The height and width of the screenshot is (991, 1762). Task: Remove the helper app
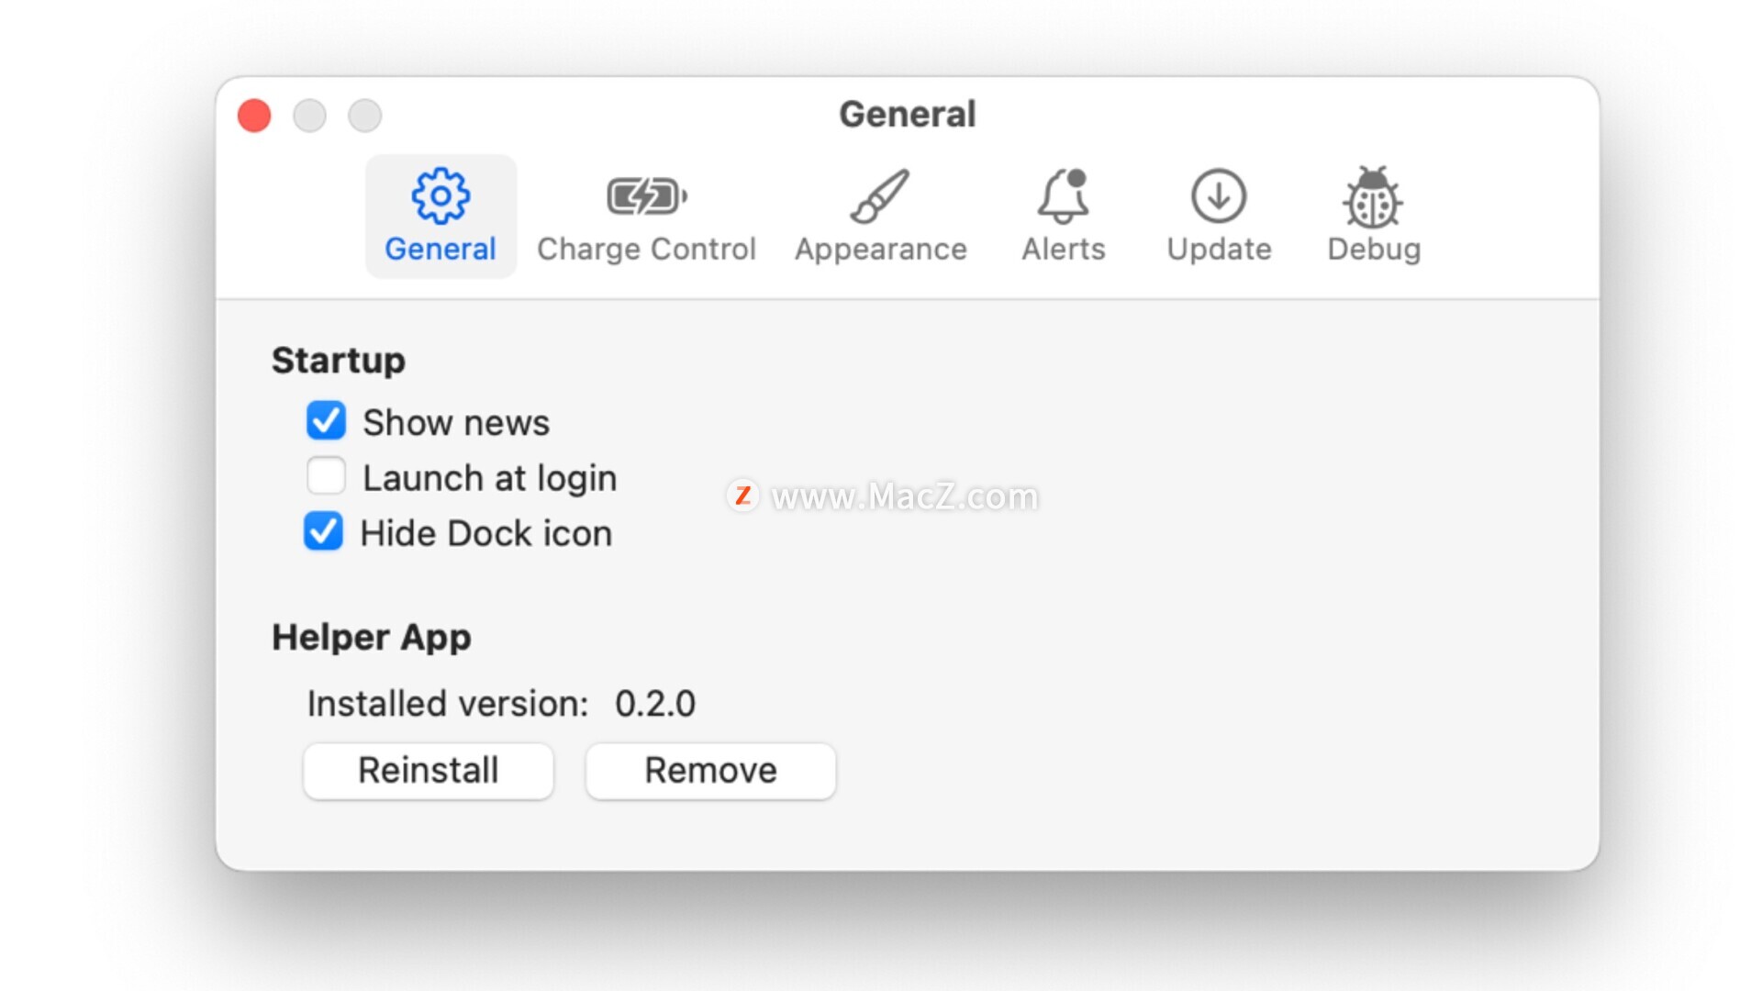tap(710, 771)
